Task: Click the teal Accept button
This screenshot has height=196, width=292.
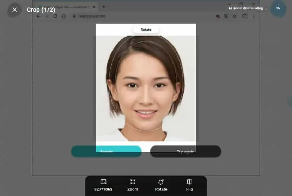Action: tap(107, 151)
